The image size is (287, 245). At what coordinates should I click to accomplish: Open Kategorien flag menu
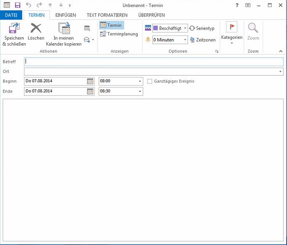tap(232, 33)
